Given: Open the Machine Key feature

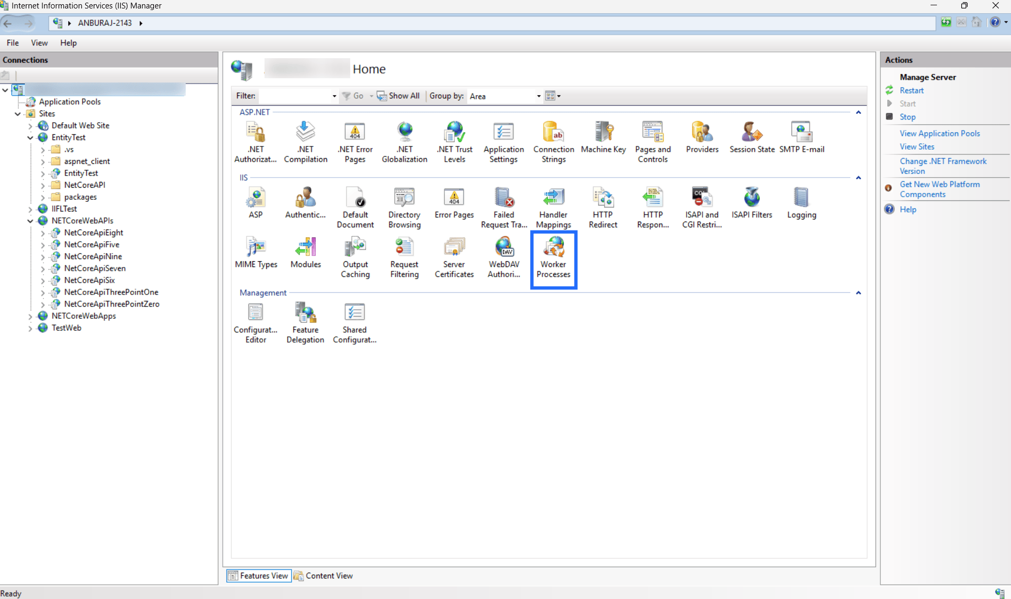Looking at the screenshot, I should coord(603,138).
